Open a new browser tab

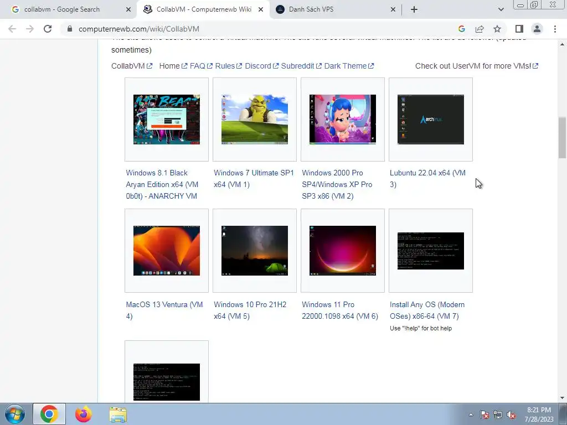pos(414,9)
